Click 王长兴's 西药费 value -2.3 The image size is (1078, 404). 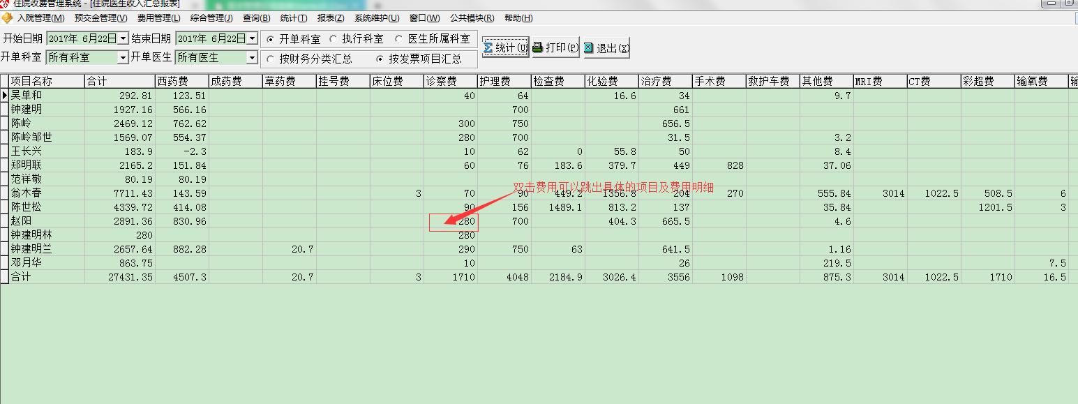point(181,151)
